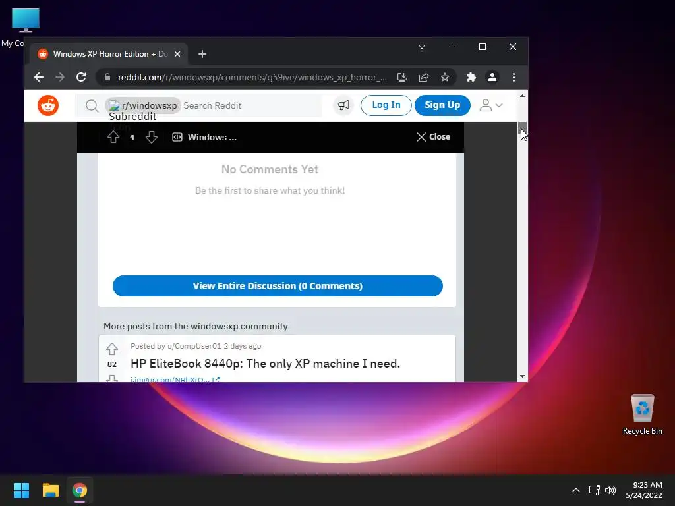Open the HP EliteBook 8440p post title
The image size is (675, 506).
(265, 364)
